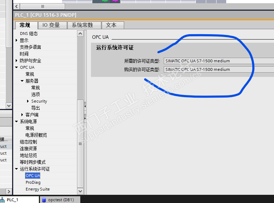Expand the 防护与安全 tree node
This screenshot has width=274, height=203.
point(16,61)
